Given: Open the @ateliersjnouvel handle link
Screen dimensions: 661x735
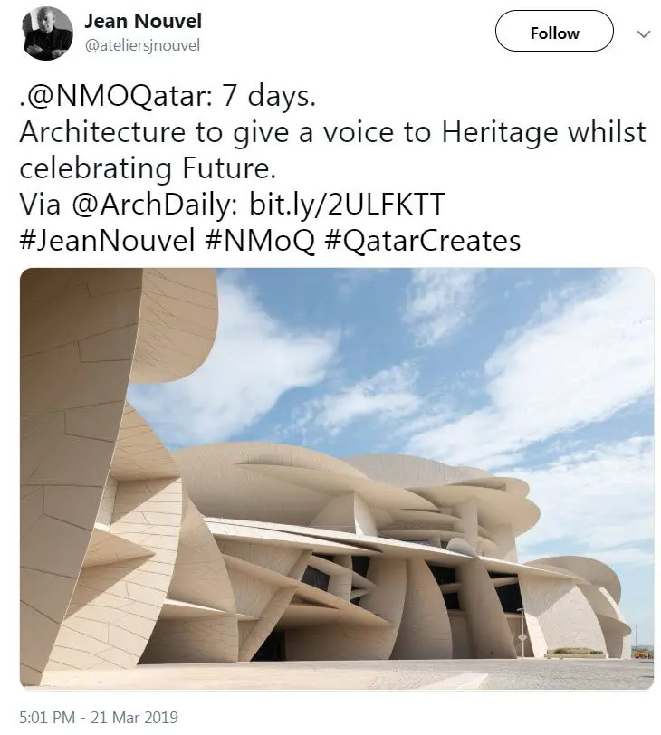Looking at the screenshot, I should (142, 45).
